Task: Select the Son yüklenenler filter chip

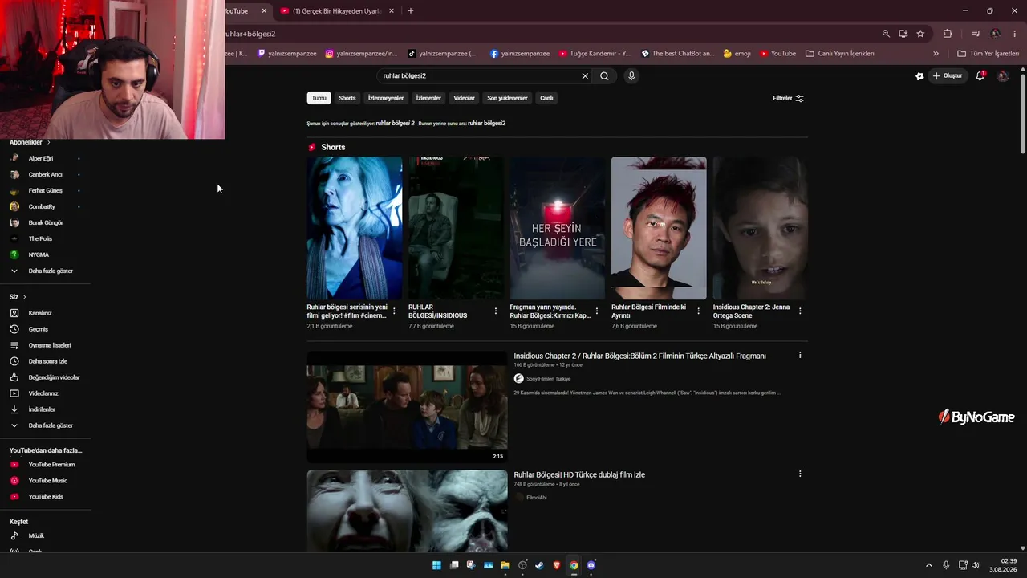Action: pos(508,98)
